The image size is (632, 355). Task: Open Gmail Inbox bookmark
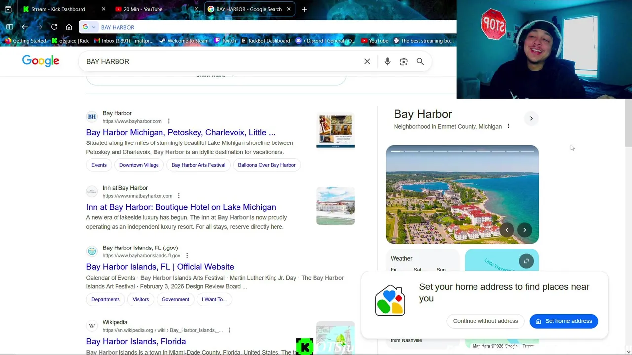(123, 41)
